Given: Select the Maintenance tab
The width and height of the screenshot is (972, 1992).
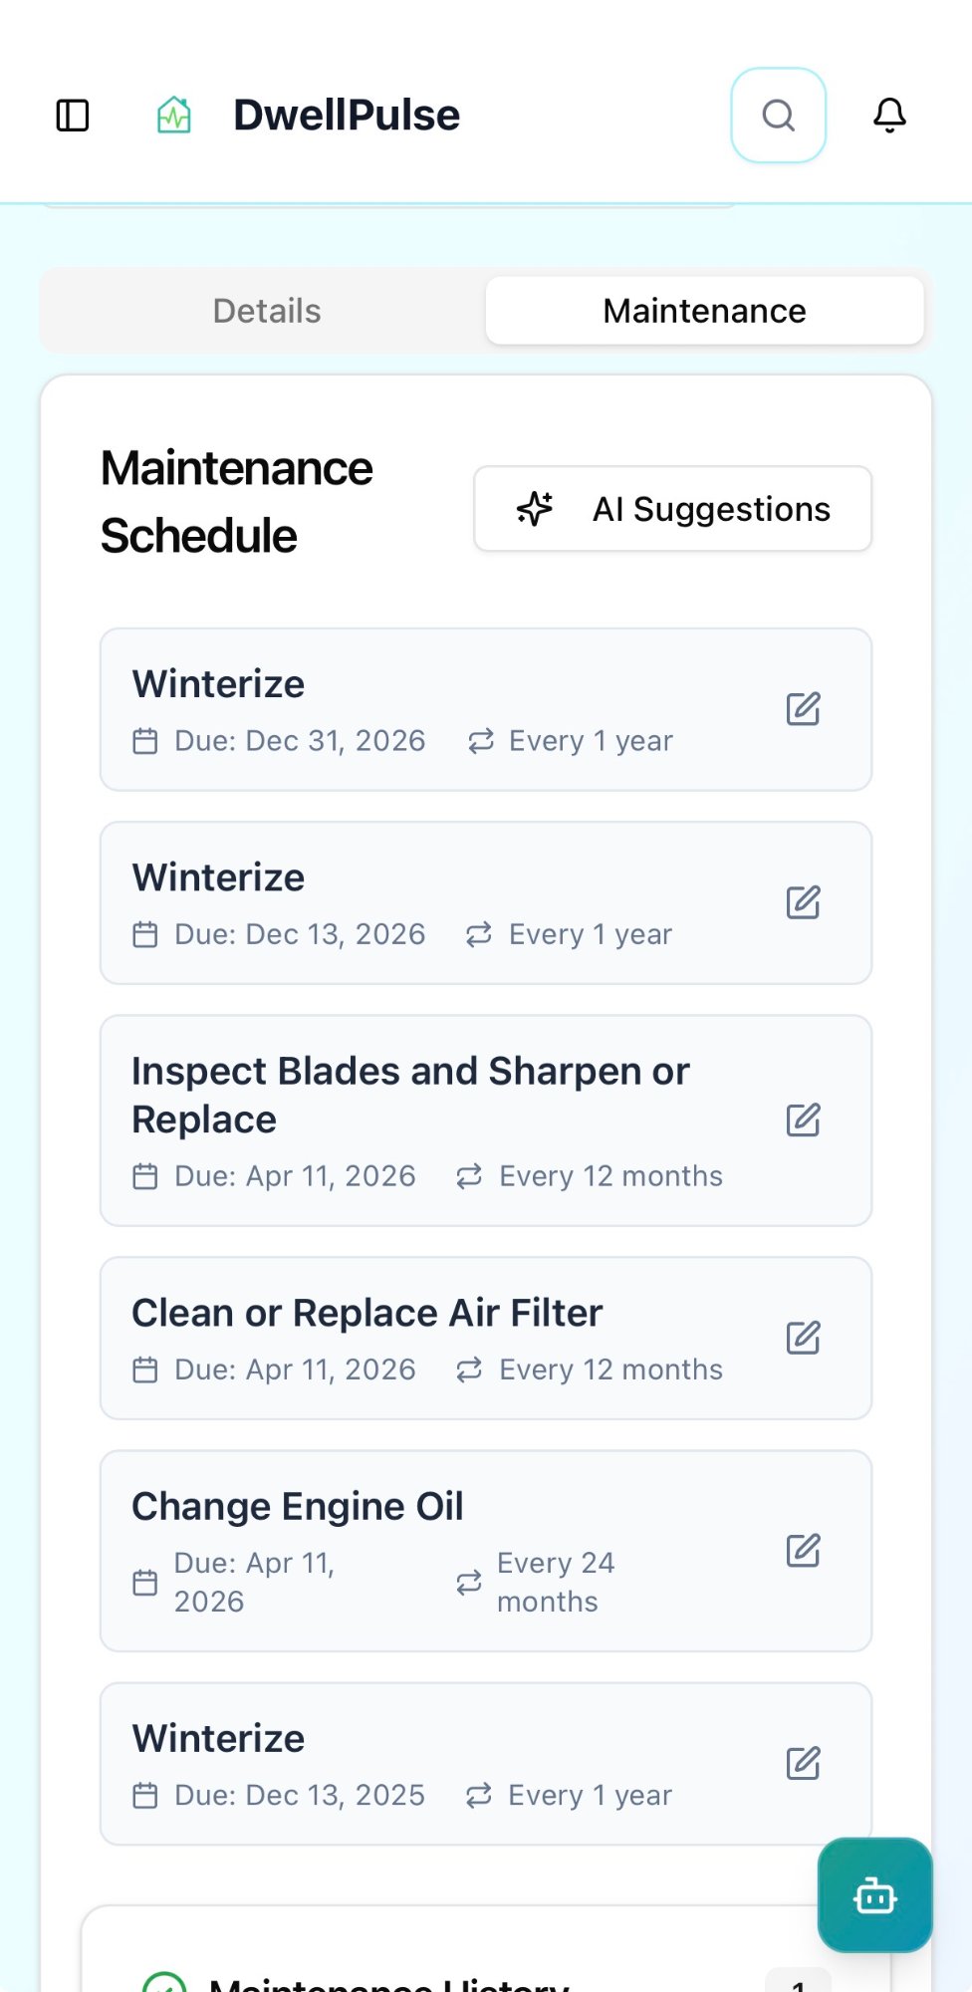Looking at the screenshot, I should (x=704, y=311).
